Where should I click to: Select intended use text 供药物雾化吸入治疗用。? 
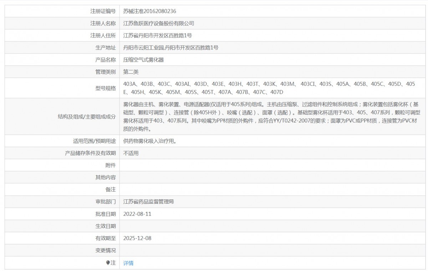150,141
